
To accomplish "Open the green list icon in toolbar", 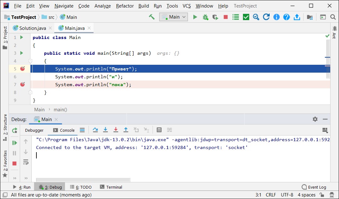I will point(236,17).
